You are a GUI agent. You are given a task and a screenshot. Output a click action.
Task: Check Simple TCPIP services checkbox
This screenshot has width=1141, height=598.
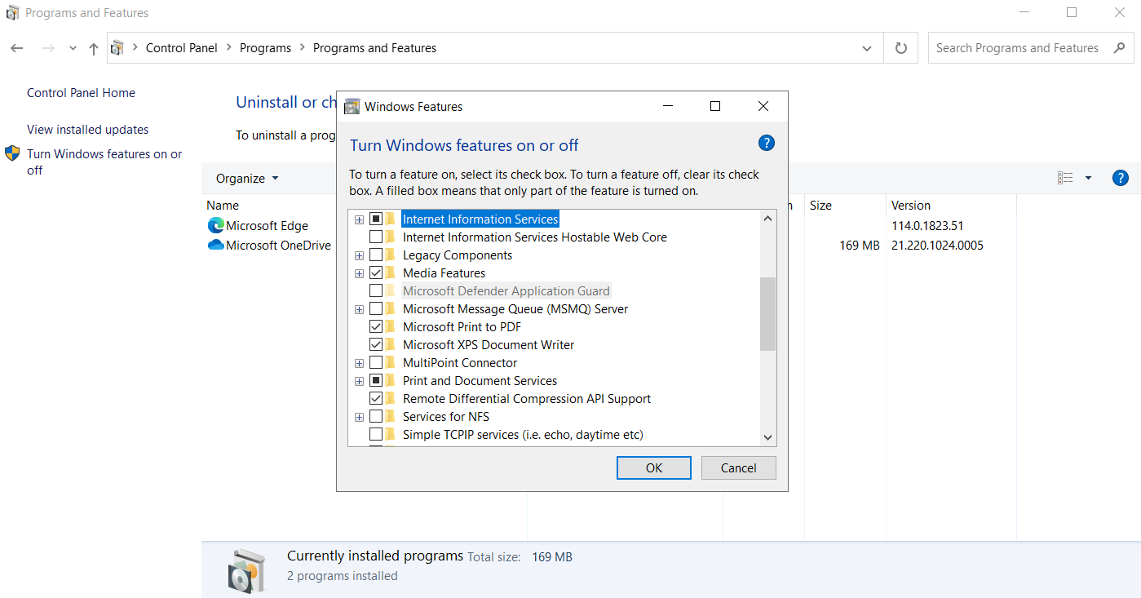376,435
